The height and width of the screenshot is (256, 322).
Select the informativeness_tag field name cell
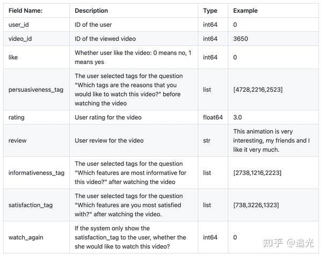point(36,173)
